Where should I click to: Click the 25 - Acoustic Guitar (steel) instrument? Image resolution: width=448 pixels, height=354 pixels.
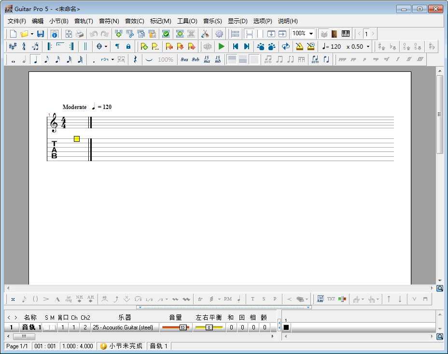pyautogui.click(x=123, y=327)
